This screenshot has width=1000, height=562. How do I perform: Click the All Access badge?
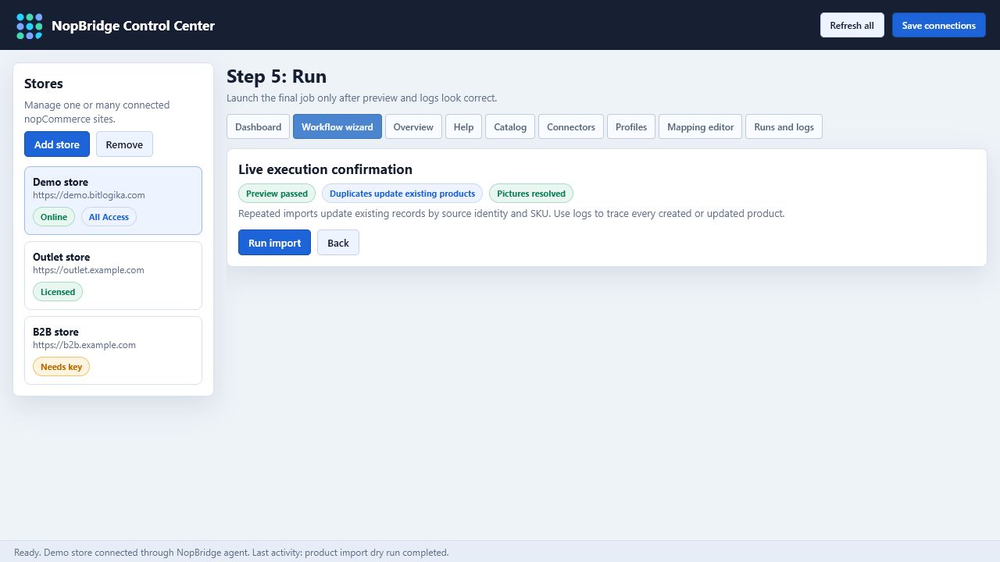(x=109, y=217)
